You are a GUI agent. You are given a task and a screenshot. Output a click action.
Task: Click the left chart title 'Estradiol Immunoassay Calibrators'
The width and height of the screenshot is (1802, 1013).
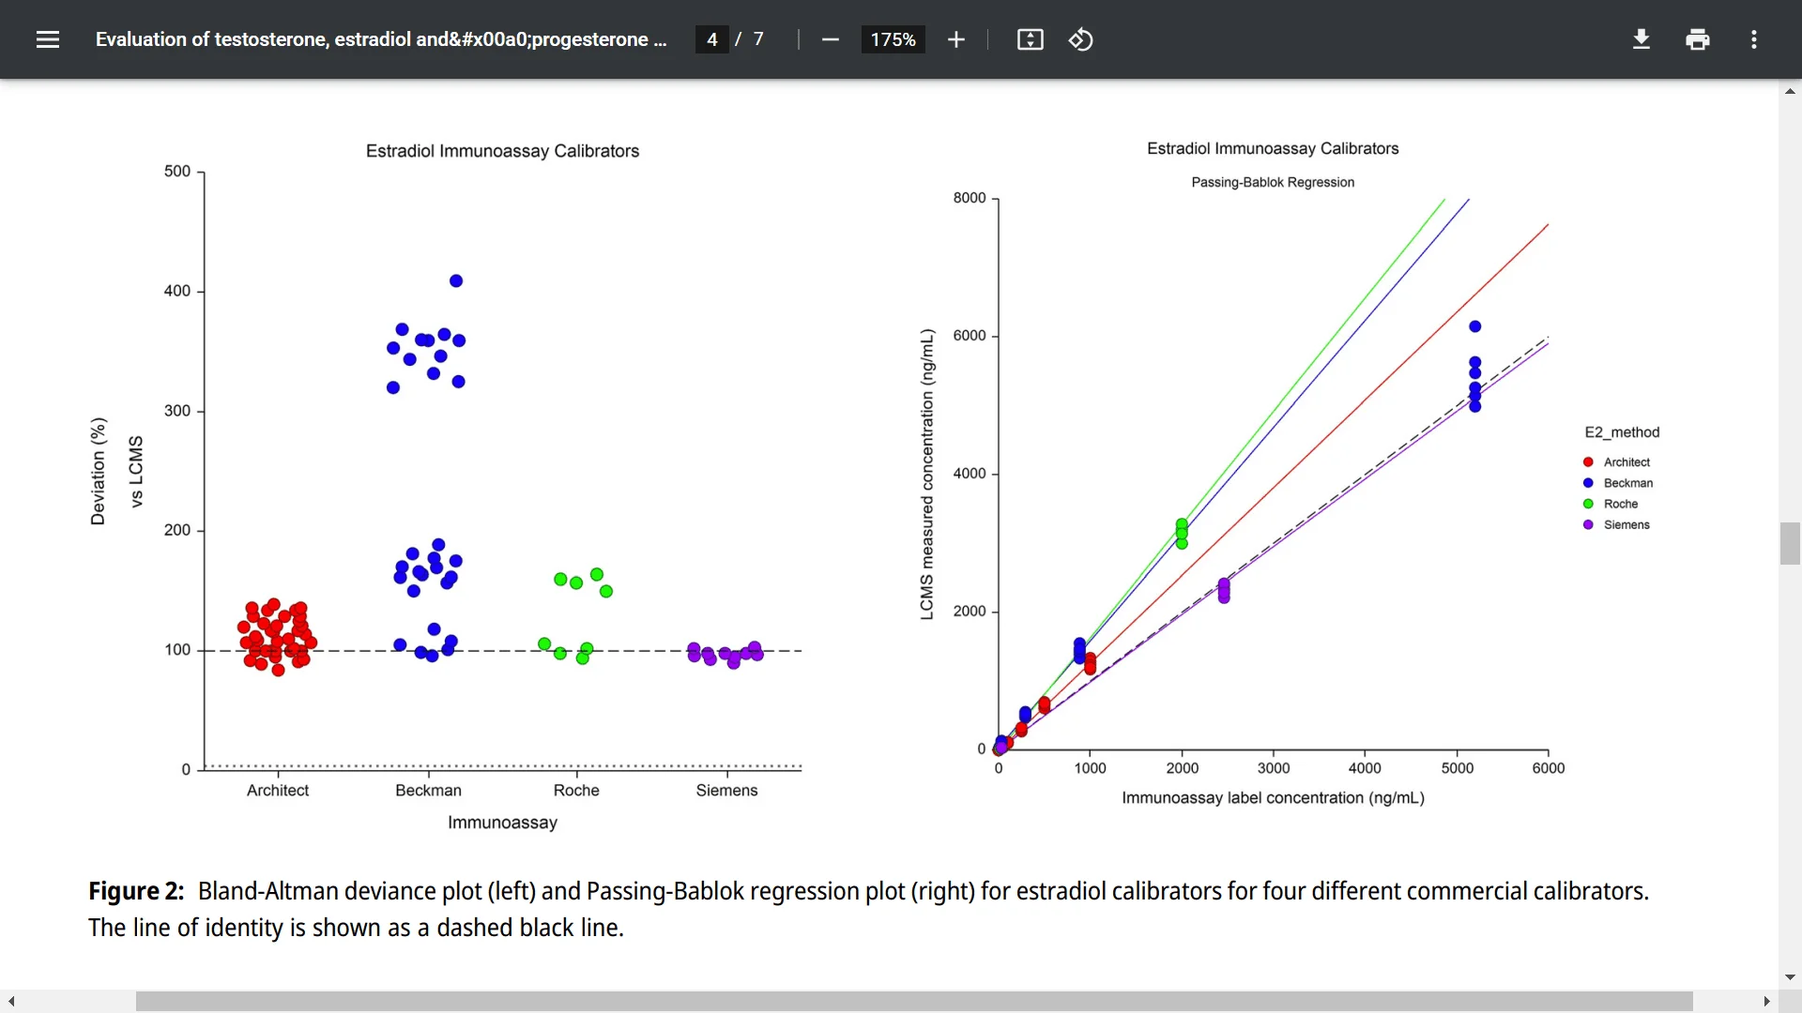[x=502, y=151]
